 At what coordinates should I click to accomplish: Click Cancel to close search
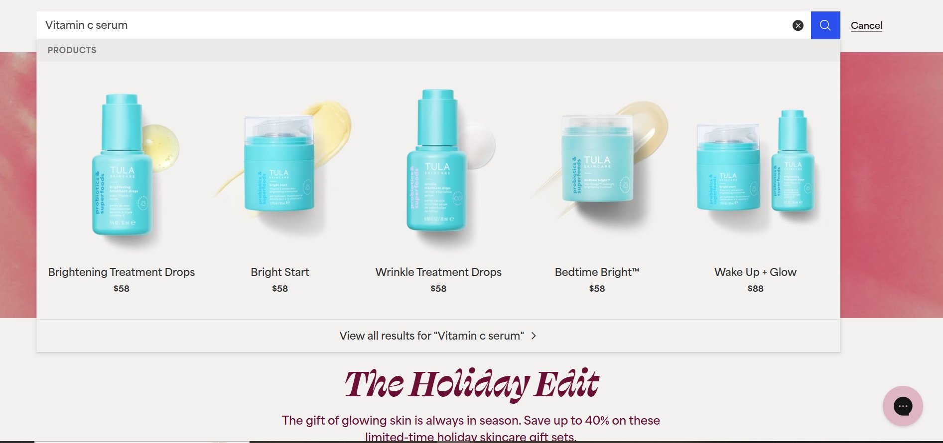(x=866, y=25)
